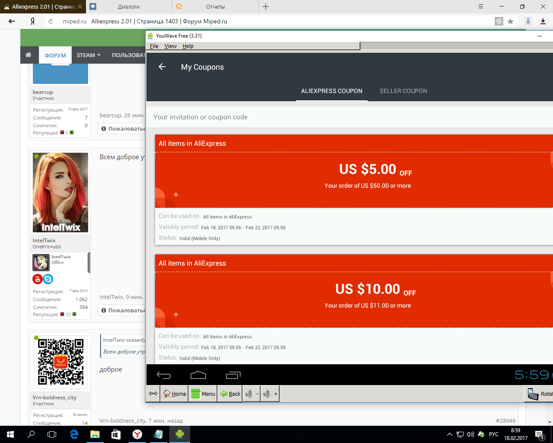Viewport: 553px width, 443px height.
Task: Raise volume with YouWave speaker plus button
Action: [x=270, y=394]
